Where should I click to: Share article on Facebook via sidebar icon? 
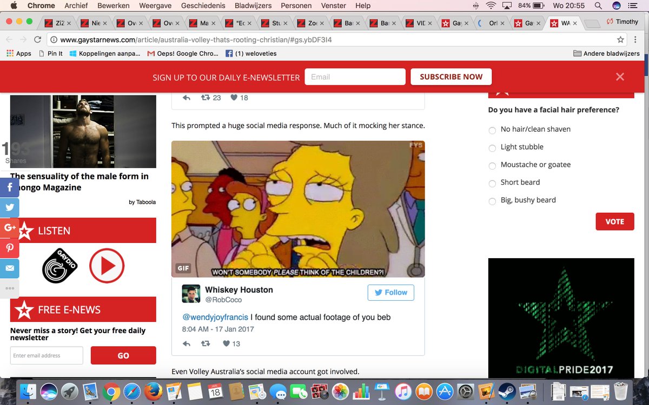10,187
